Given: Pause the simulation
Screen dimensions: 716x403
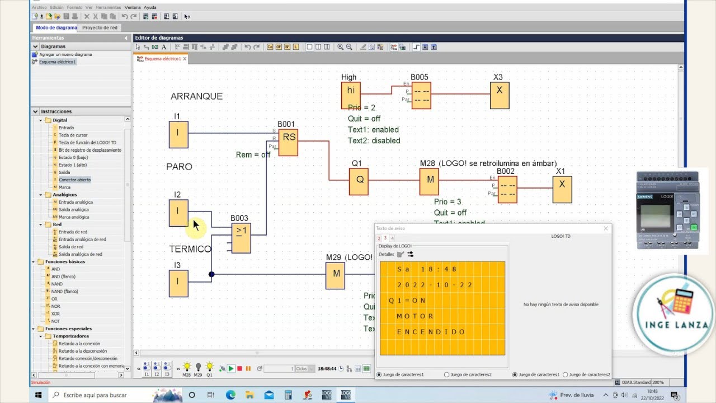Looking at the screenshot, I should coord(248,368).
